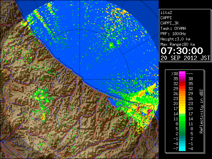Click the '-7' legend value label
212x159 pixels.
(176, 149)
